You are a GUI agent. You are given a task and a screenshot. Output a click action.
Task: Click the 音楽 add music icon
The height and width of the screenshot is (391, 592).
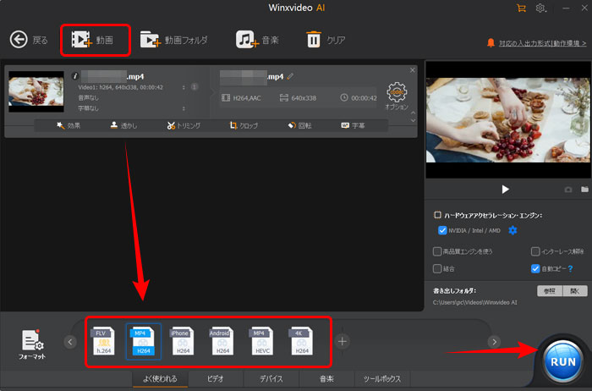246,39
